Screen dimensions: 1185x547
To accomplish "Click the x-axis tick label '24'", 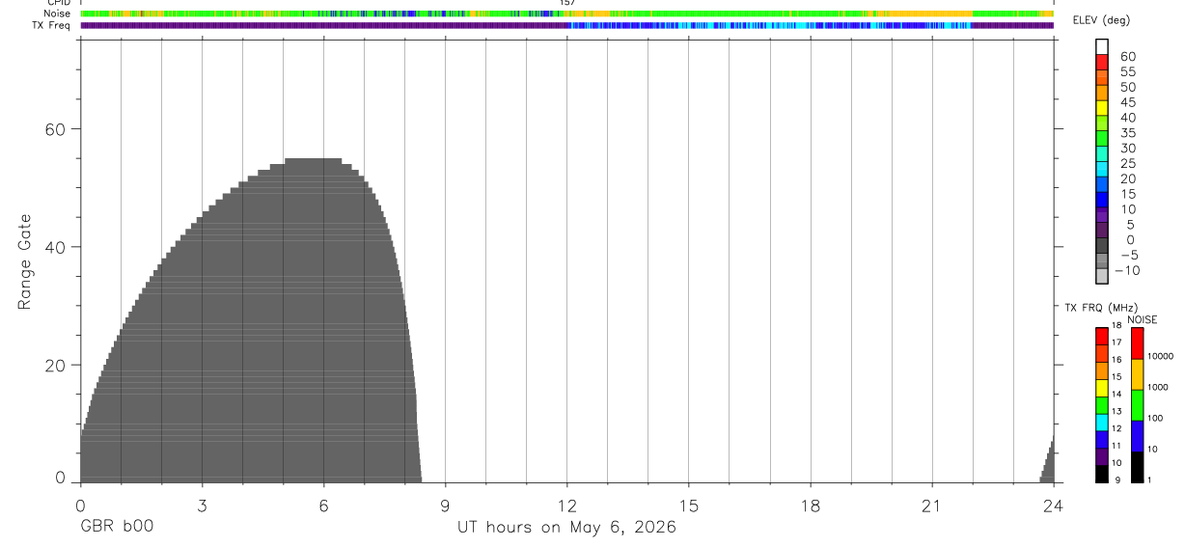I will tap(1054, 506).
